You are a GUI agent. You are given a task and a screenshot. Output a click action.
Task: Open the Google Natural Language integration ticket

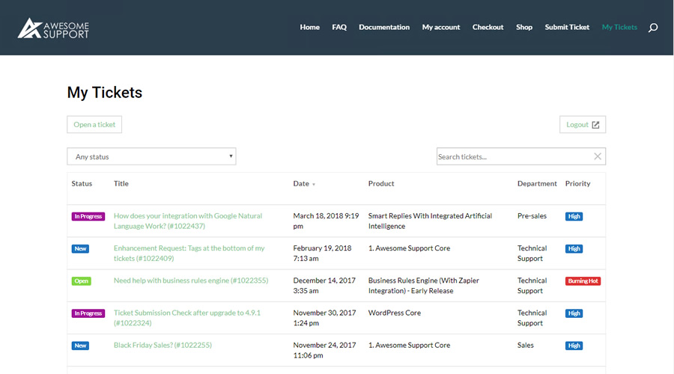coord(188,221)
